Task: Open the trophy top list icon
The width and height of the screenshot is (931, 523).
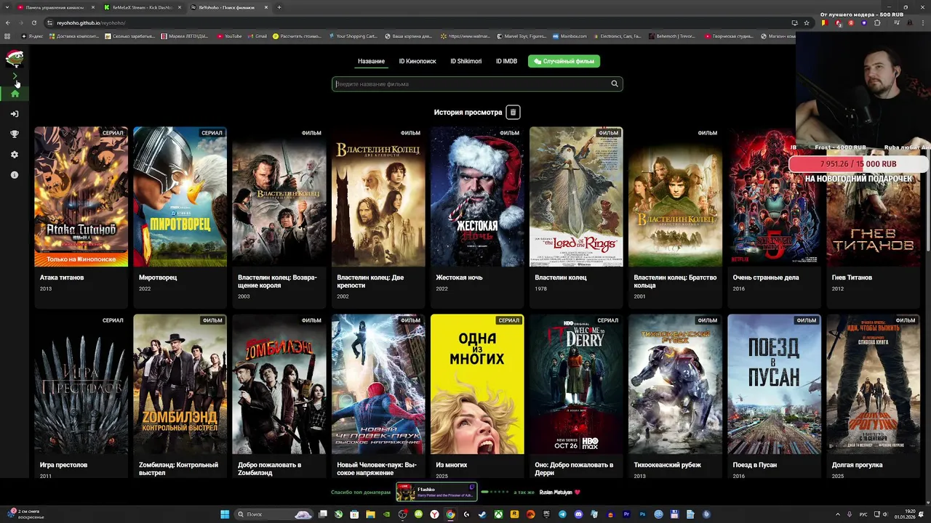Action: coord(15,134)
